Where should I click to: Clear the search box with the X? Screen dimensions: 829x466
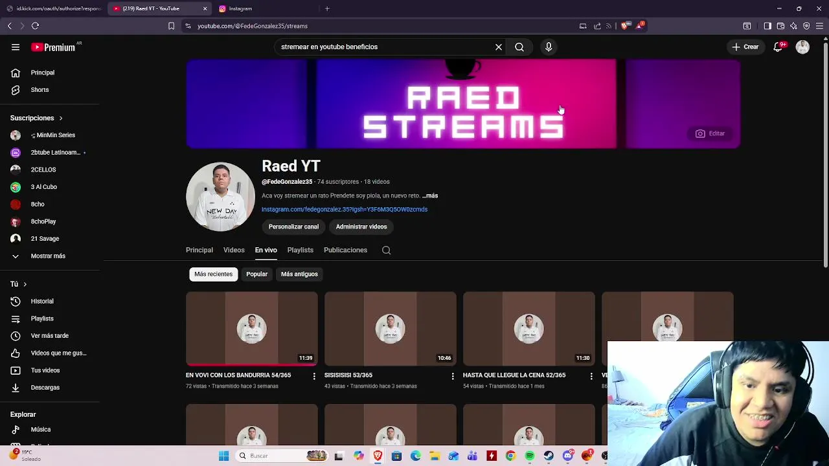pyautogui.click(x=499, y=47)
